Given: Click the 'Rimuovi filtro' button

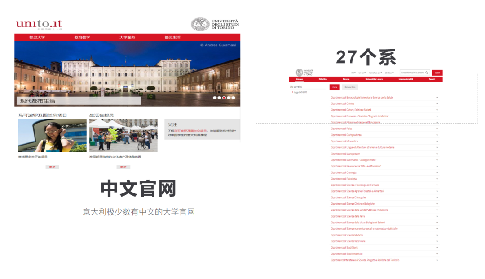Looking at the screenshot, I should [x=350, y=87].
